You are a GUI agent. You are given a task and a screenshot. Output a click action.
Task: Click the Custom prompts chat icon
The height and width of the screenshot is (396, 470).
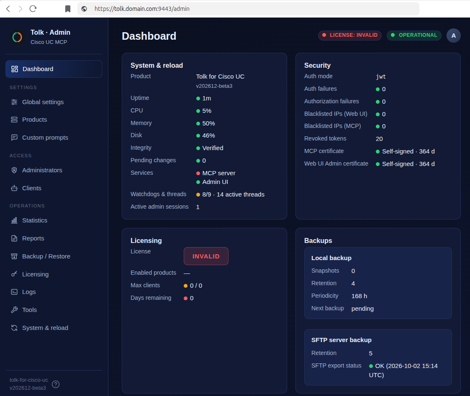(x=14, y=138)
